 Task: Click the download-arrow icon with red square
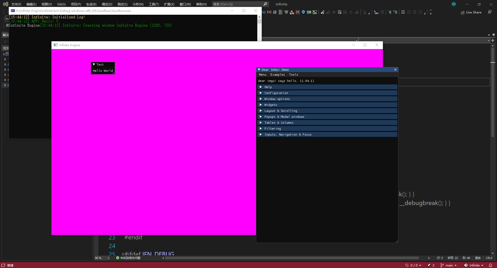tap(292, 12)
